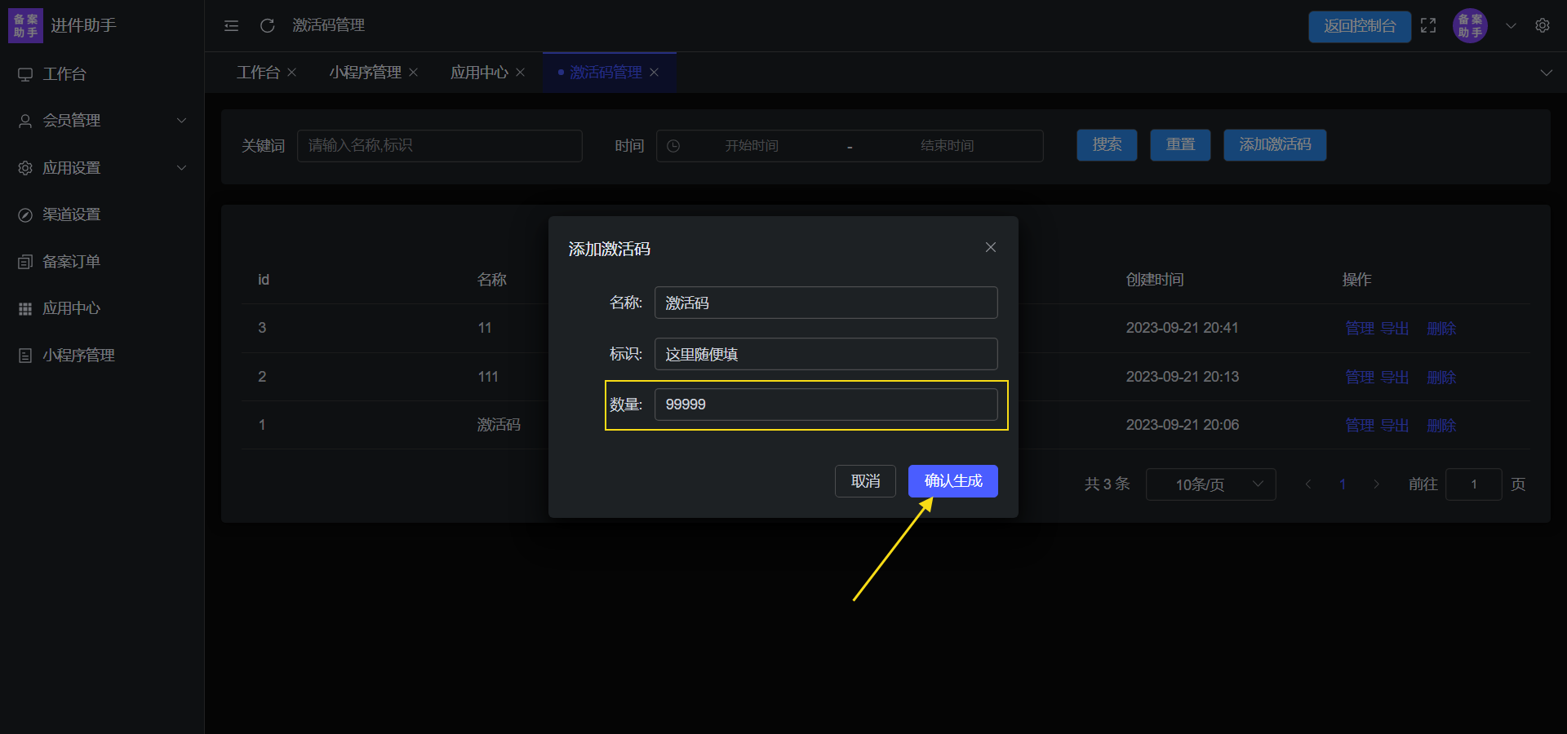Switch to the 应用中心 tab

(x=479, y=73)
